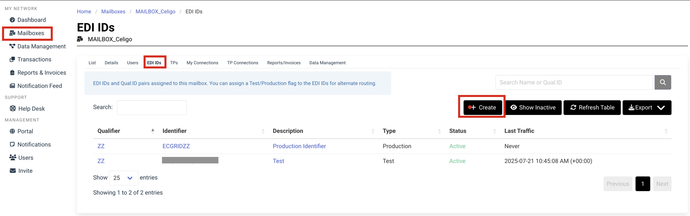Image resolution: width=690 pixels, height=216 pixels.
Task: Open Portal from the sidebar
Action: pos(25,131)
